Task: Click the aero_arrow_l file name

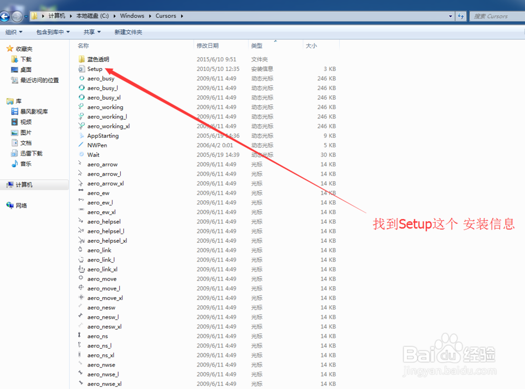Action: (x=104, y=174)
